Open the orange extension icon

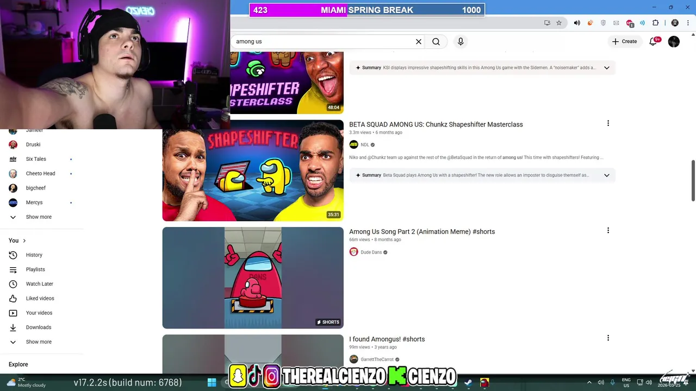590,23
